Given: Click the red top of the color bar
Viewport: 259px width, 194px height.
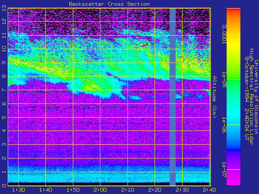Looking at the screenshot, I should click(x=234, y=10).
